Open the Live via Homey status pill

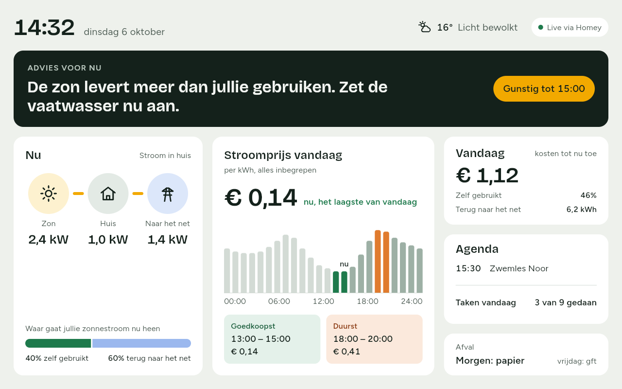click(x=570, y=27)
